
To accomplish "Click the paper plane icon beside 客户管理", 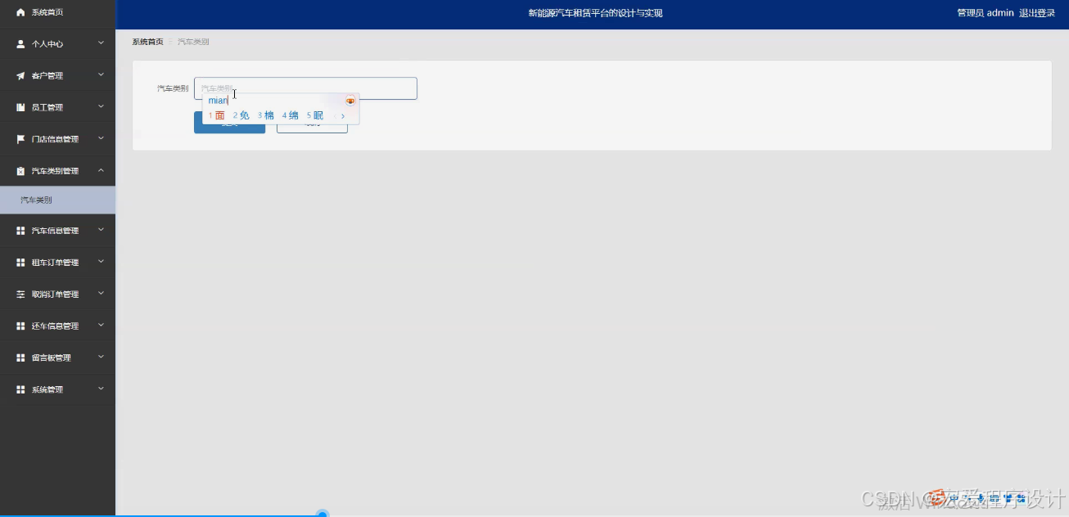I will coord(20,76).
